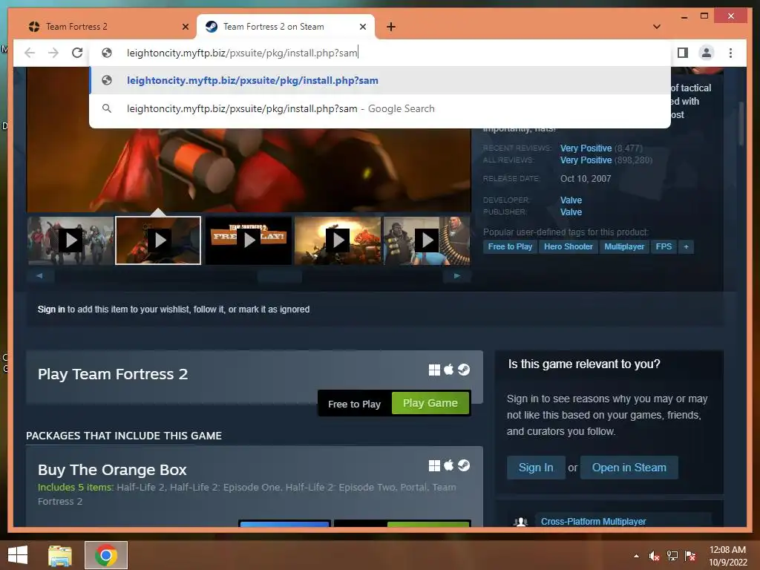Click the Windows icon beside Play Team Fortress 2
Image resolution: width=760 pixels, height=570 pixels.
[434, 370]
